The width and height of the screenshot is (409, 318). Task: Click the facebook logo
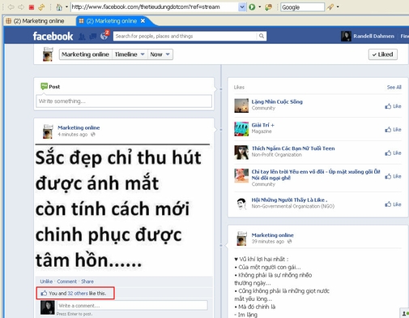53,36
